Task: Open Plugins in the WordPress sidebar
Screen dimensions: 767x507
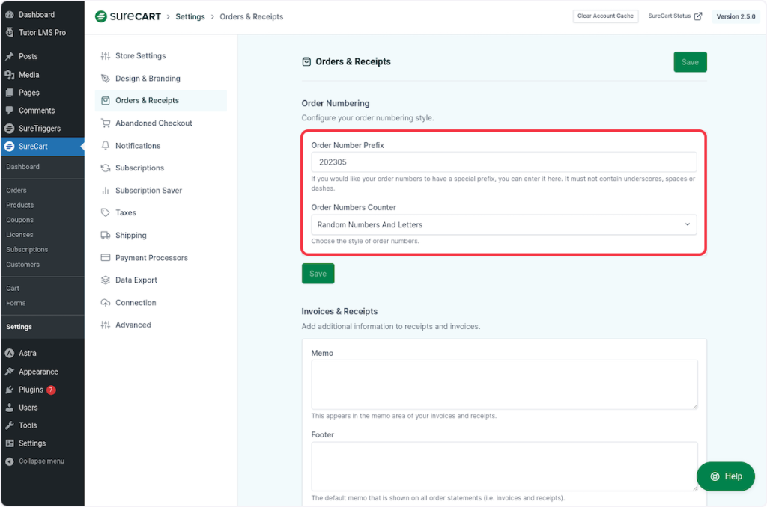Action: click(31, 390)
